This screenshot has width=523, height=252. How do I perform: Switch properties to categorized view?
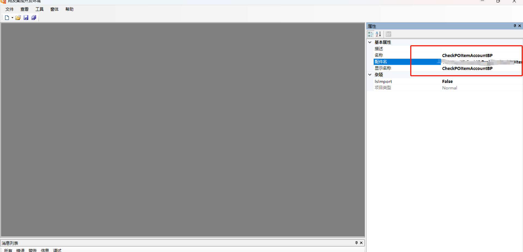[x=370, y=34]
